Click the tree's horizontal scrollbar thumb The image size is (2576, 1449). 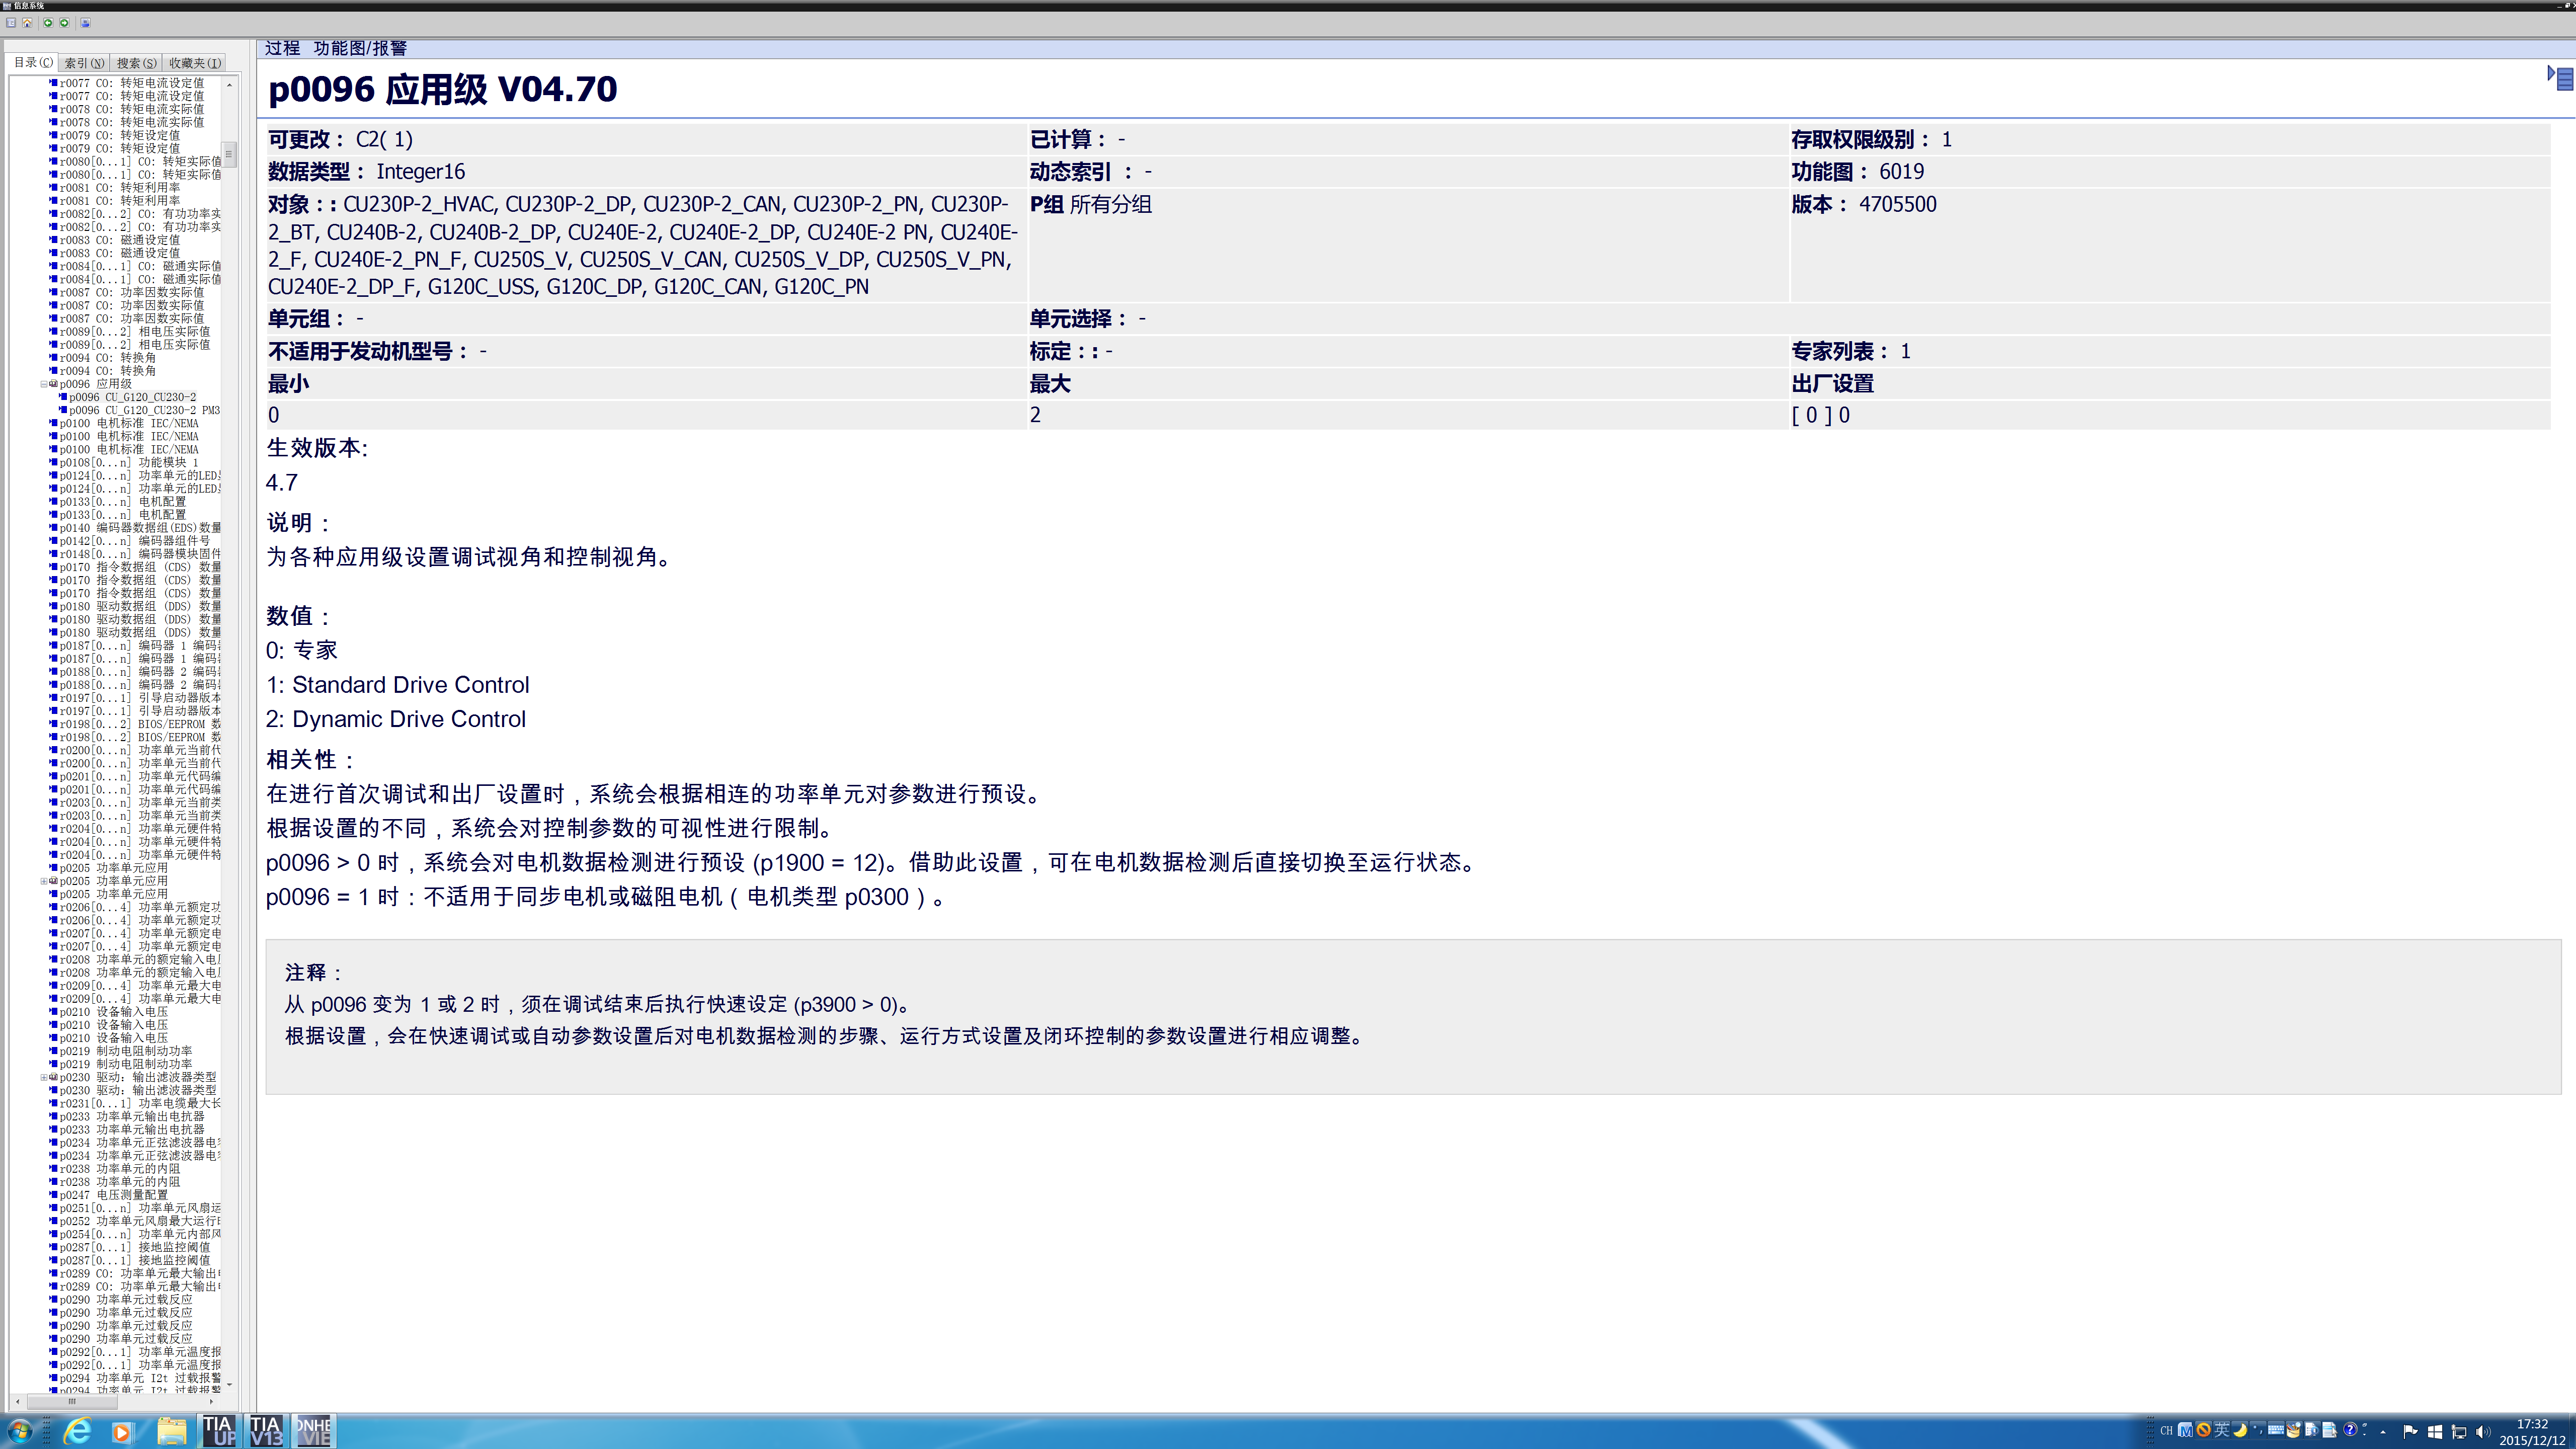pyautogui.click(x=72, y=1401)
